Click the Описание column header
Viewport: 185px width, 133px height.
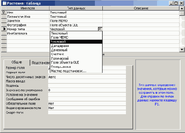tap(141, 8)
